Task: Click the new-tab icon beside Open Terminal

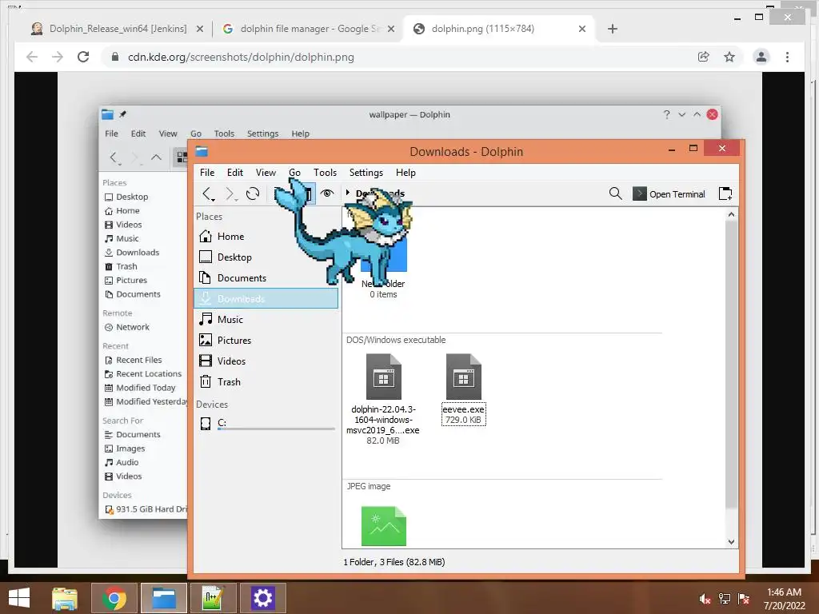Action: click(725, 193)
